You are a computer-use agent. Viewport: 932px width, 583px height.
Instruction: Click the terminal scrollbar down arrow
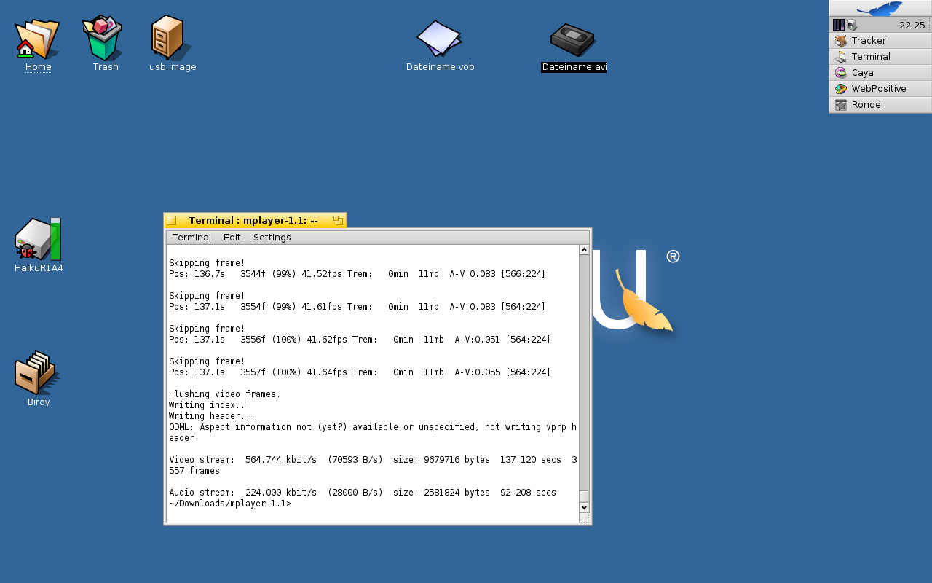click(x=584, y=507)
